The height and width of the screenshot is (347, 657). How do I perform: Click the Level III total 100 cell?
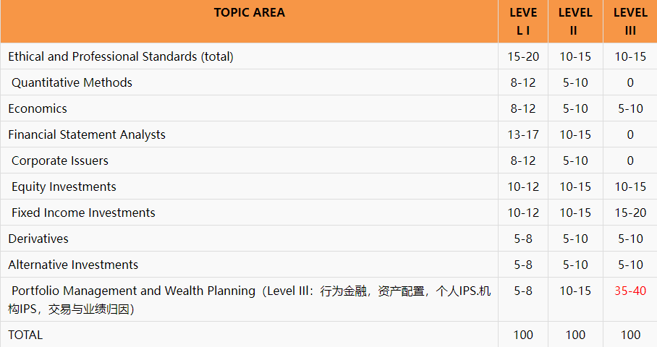[630, 335]
